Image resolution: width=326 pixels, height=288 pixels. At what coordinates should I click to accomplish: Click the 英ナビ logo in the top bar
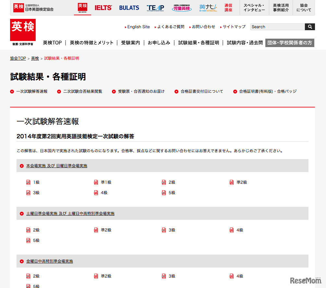(208, 7)
